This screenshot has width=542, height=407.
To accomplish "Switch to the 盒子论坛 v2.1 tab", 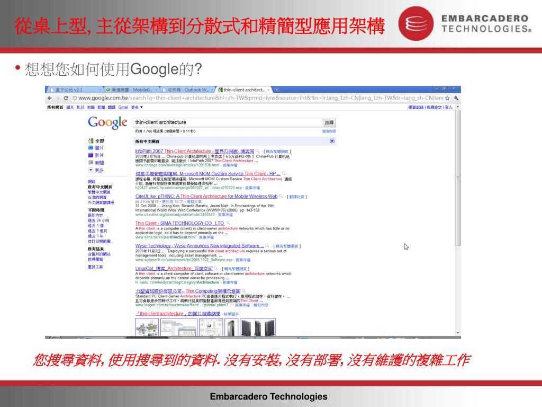I will tap(74, 90).
